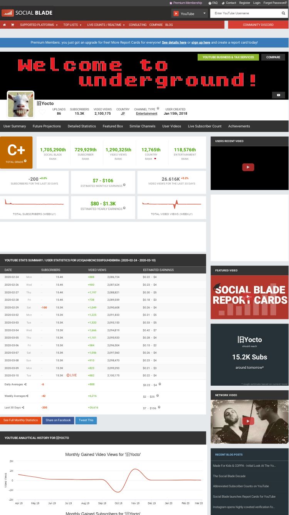This screenshot has height=515, width=289.
Task: Click the goat channel avatar
Action: click(x=20, y=104)
